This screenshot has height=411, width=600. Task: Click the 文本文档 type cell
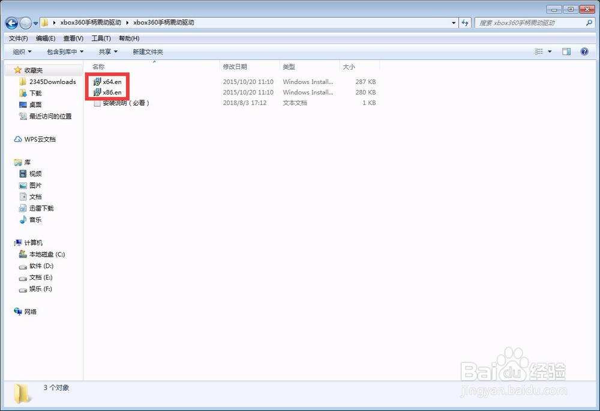click(295, 103)
